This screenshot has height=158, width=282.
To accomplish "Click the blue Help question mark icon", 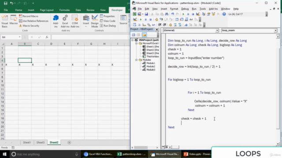I will [x=224, y=14].
